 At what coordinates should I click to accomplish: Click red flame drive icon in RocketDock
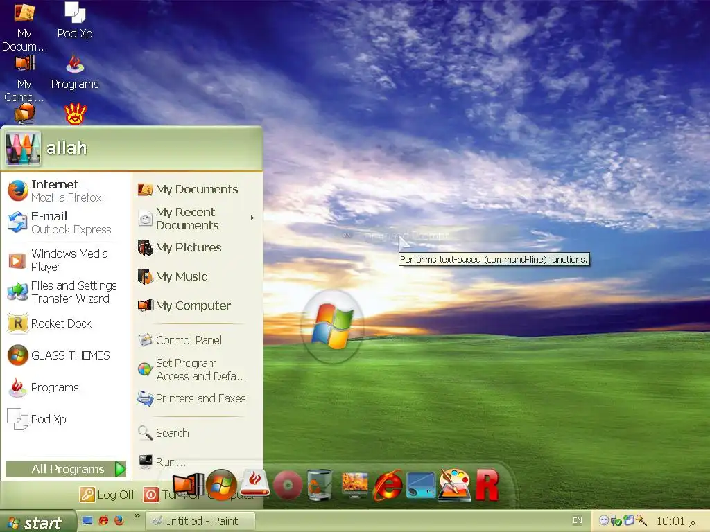[255, 483]
